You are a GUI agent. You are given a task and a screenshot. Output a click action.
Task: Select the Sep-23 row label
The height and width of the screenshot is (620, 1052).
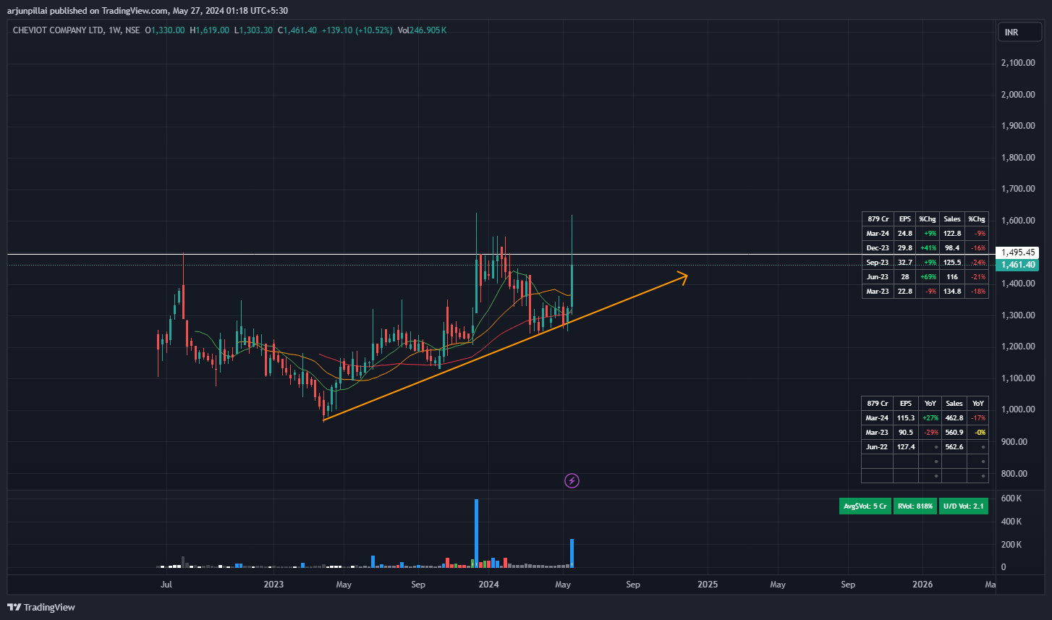(878, 262)
